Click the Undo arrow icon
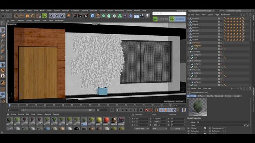Screen dimensions: 255x143 pyautogui.click(x=4, y=16)
